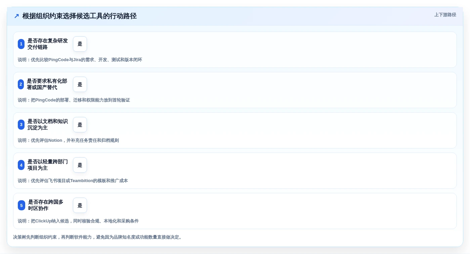Click the note 把ClickUp纳入候选
470x254 pixels.
[x=78, y=221]
